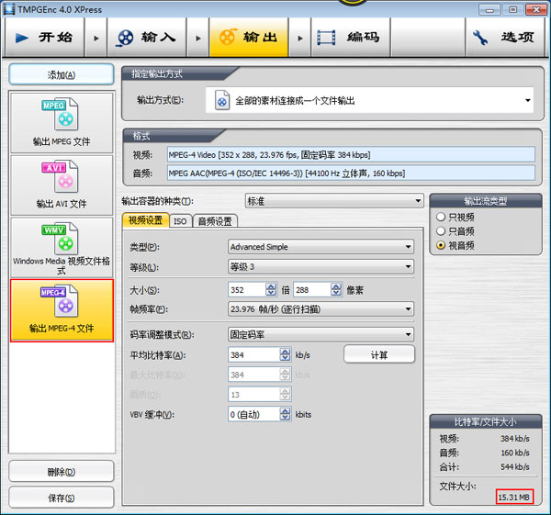Maximize the TMPGEnc window
Screen dimensions: 551x515
point(512,9)
